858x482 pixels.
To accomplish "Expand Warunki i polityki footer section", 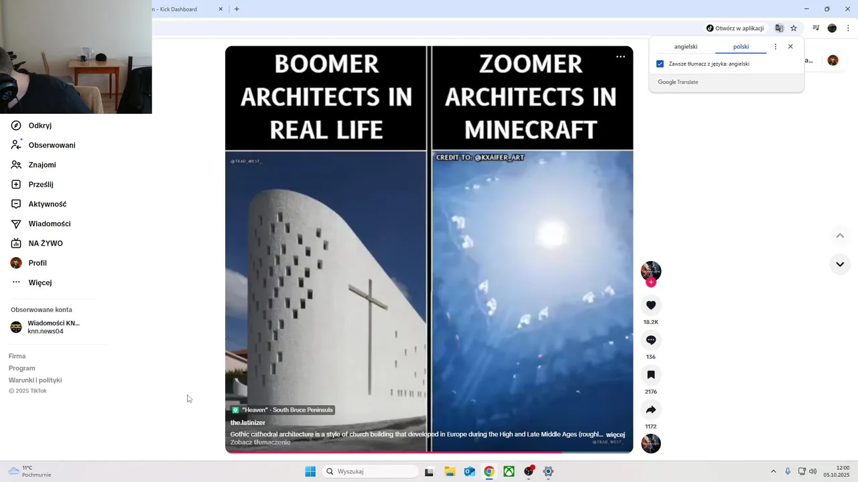I will (x=35, y=380).
